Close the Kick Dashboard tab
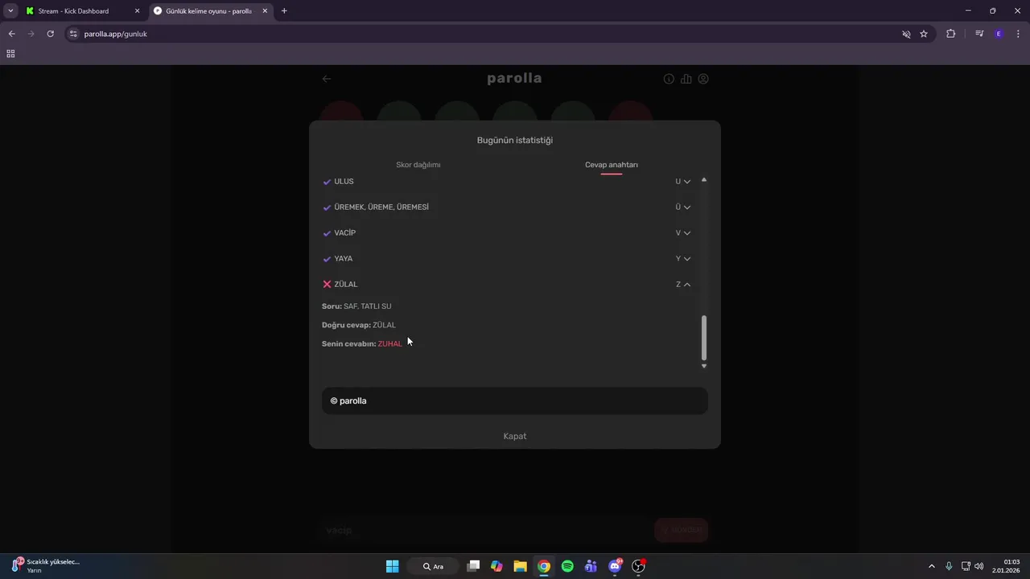The width and height of the screenshot is (1030, 579). (x=137, y=11)
